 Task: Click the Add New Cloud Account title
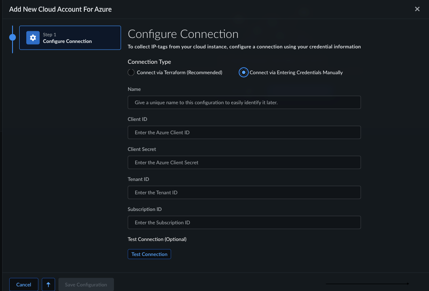click(x=61, y=9)
